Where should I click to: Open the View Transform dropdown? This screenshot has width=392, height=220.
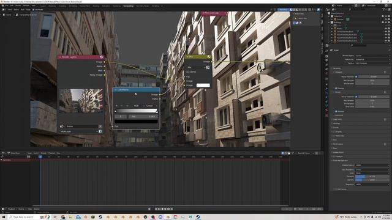tap(372, 170)
